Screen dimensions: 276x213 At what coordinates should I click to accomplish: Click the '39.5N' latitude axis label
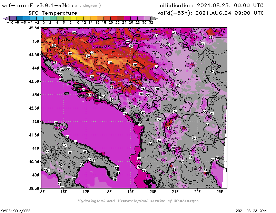click(34, 189)
